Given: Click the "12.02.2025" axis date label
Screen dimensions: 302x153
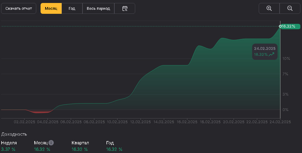Looking at the screenshot, I should pyautogui.click(x=141, y=122).
